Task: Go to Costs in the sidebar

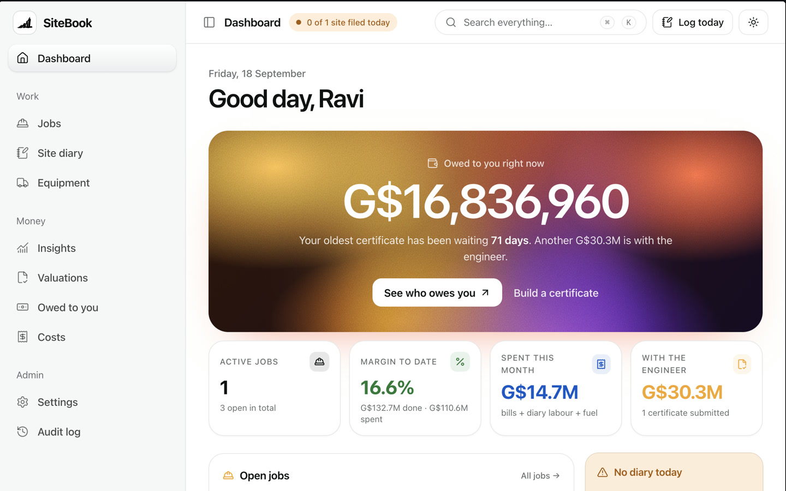Action: click(92, 337)
